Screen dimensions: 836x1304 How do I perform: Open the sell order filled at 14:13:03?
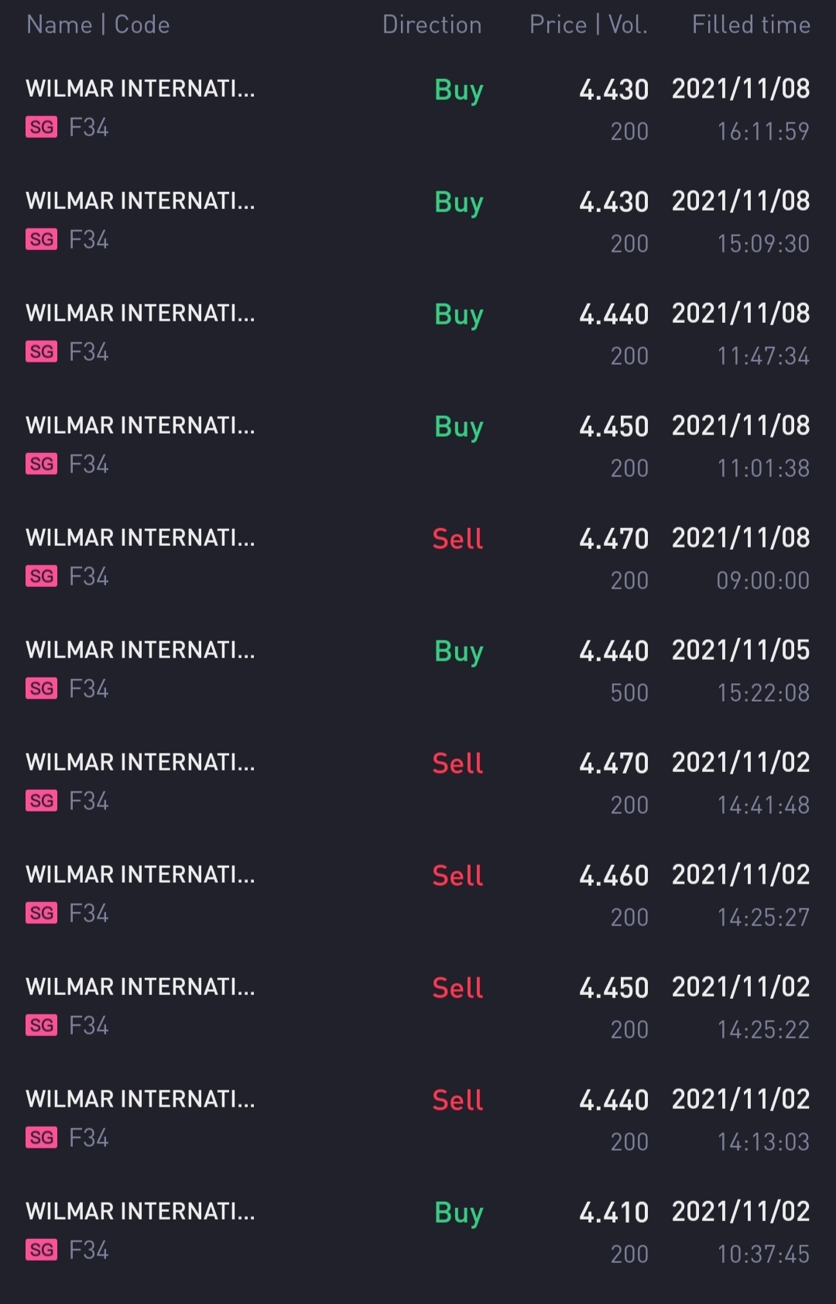418,1119
